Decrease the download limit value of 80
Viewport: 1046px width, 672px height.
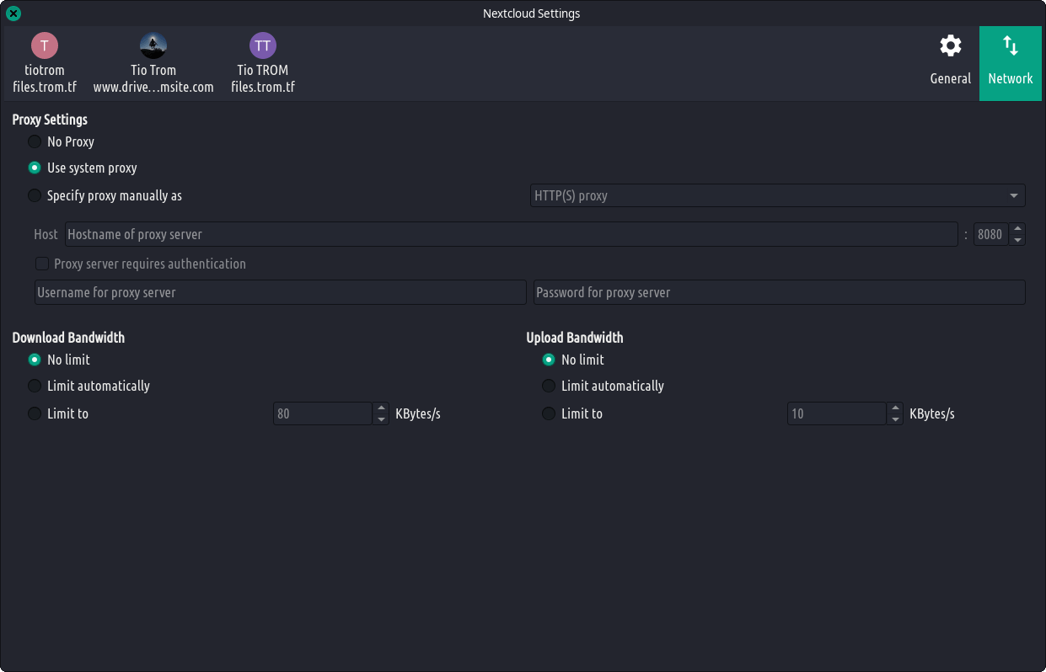[x=381, y=419]
